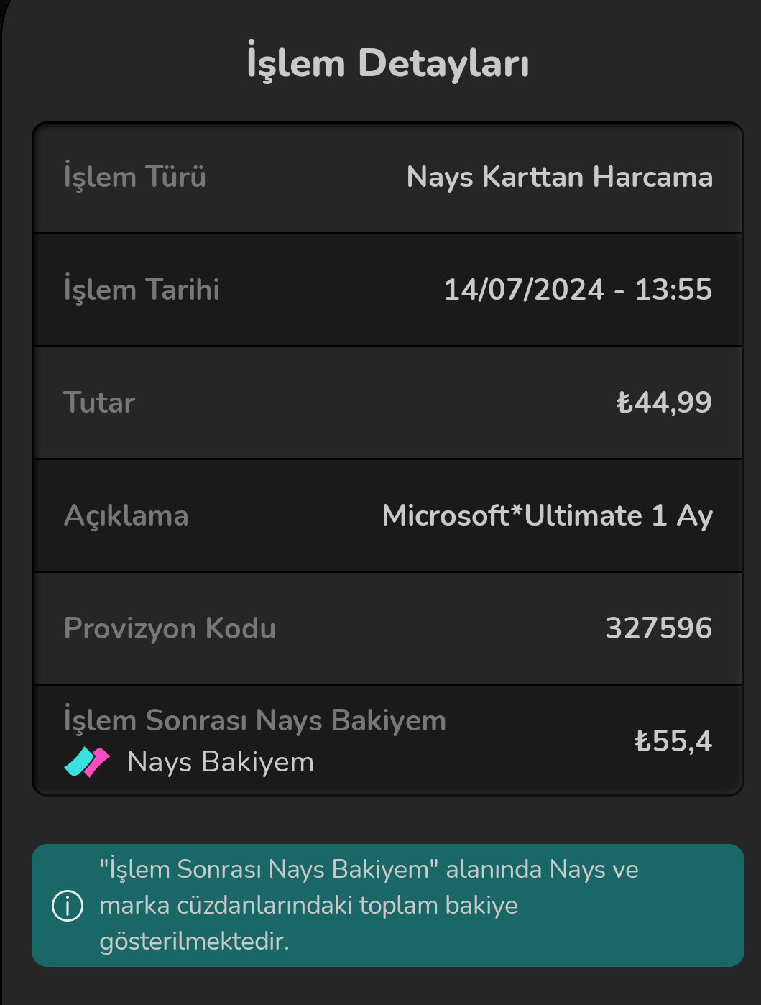The image size is (761, 1005).
Task: Click the Provizyon Kodu label
Action: [170, 628]
